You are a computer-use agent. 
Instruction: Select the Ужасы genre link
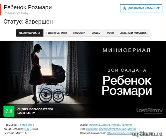[x=116, y=125]
